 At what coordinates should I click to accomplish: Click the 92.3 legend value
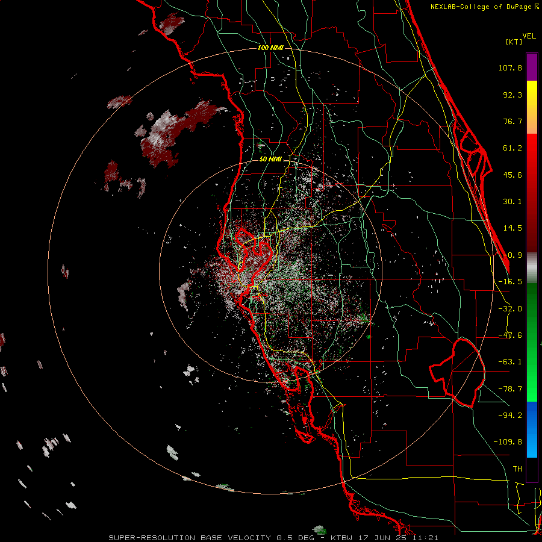point(512,95)
